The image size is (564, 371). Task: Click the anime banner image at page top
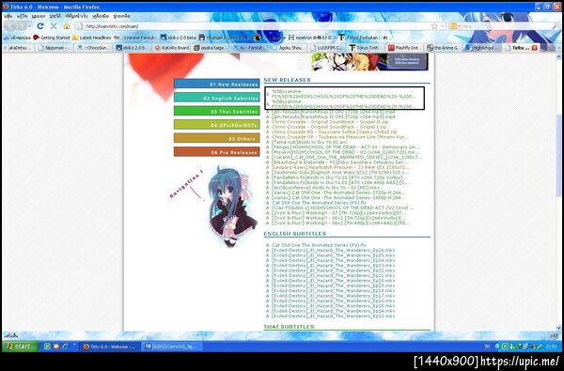pyautogui.click(x=369, y=62)
